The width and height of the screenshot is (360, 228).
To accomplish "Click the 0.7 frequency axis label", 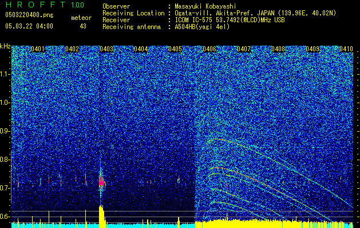I will click(5, 188).
